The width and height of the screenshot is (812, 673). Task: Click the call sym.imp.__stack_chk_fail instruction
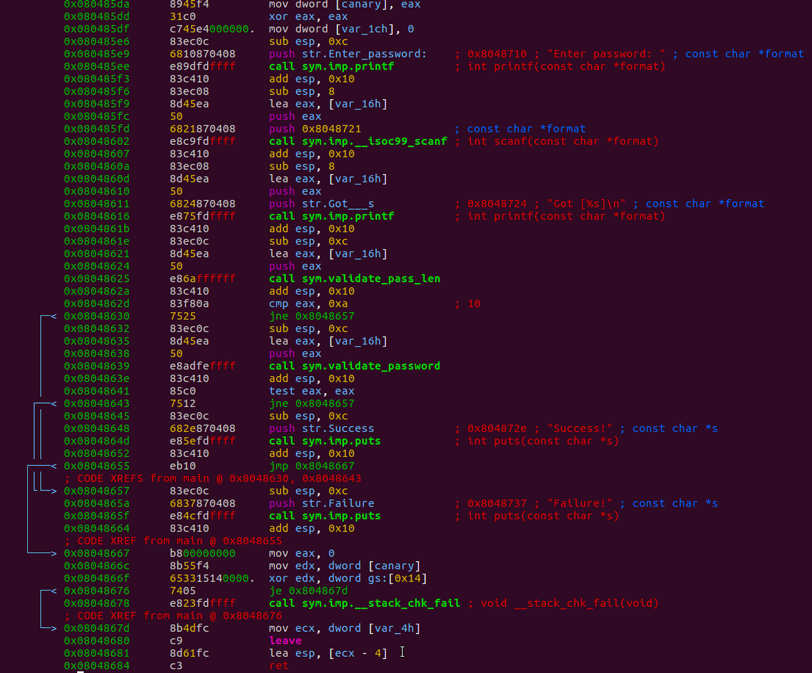tap(364, 603)
